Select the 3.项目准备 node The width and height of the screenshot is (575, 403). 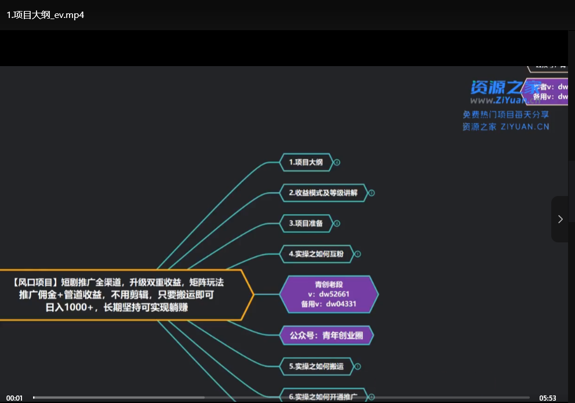[x=306, y=223]
